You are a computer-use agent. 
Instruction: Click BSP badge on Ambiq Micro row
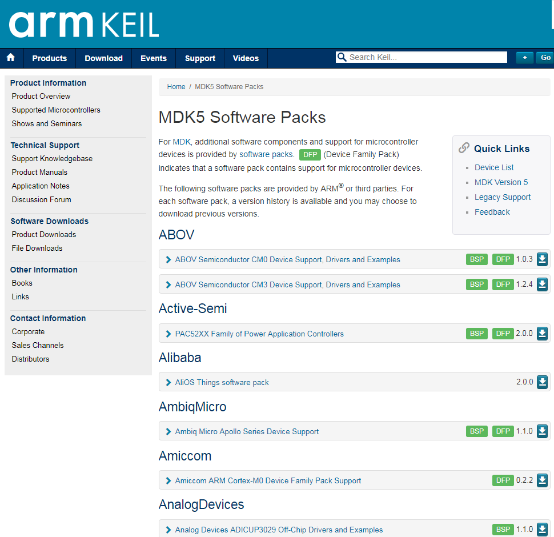pyautogui.click(x=477, y=431)
